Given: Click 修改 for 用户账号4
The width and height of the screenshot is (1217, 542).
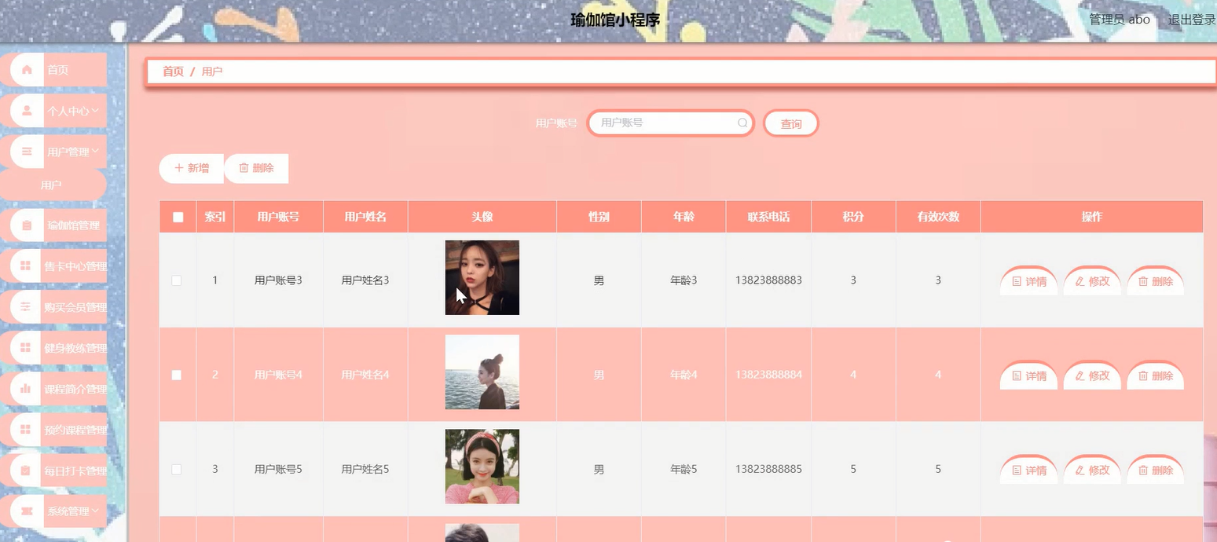Looking at the screenshot, I should [1092, 375].
